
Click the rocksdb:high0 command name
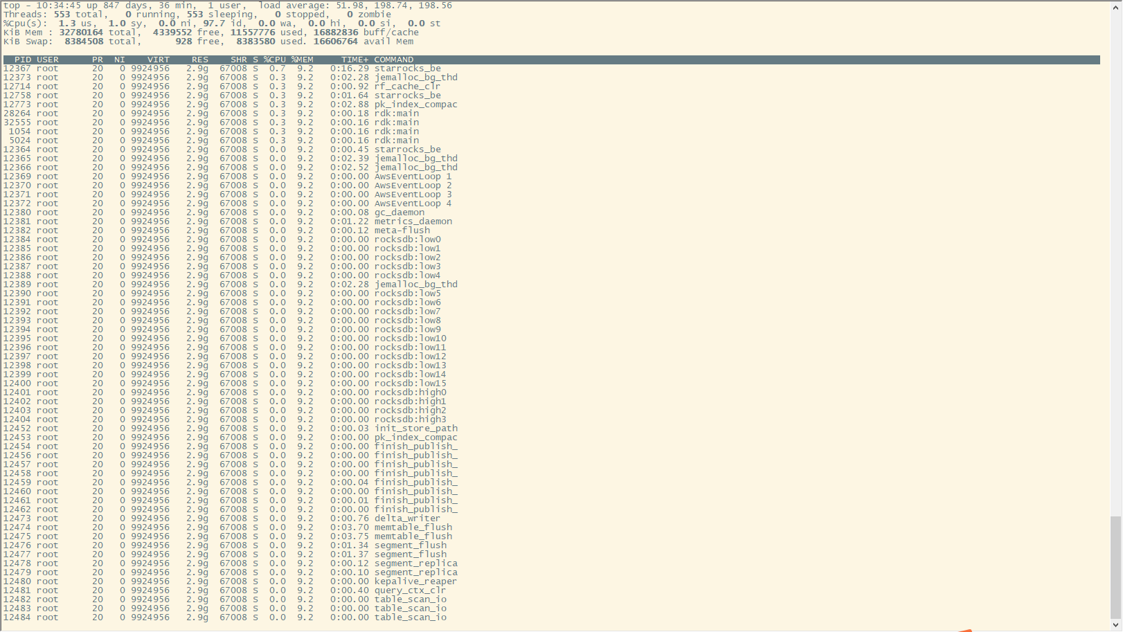[411, 392]
